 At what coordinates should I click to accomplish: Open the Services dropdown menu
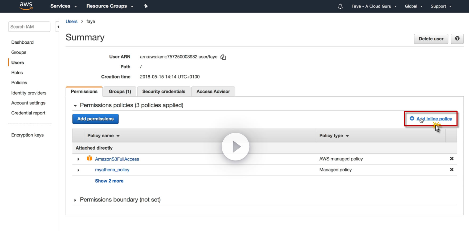coord(63,6)
